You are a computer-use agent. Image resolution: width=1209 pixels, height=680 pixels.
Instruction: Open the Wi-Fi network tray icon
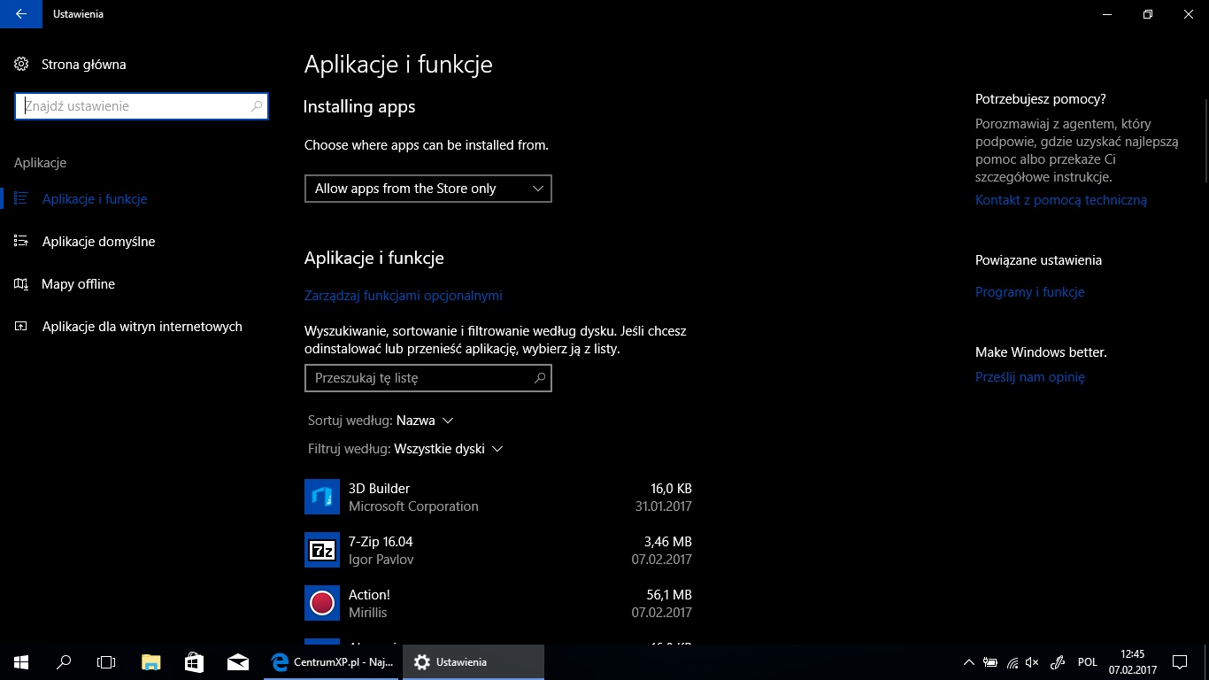tap(1013, 662)
